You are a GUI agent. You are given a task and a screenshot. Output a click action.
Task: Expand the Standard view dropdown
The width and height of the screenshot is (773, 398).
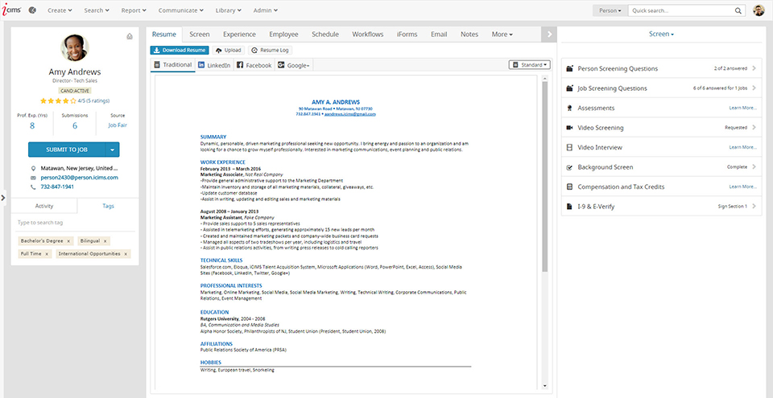(x=529, y=64)
